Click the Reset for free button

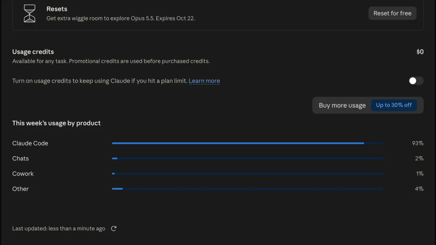coord(392,13)
